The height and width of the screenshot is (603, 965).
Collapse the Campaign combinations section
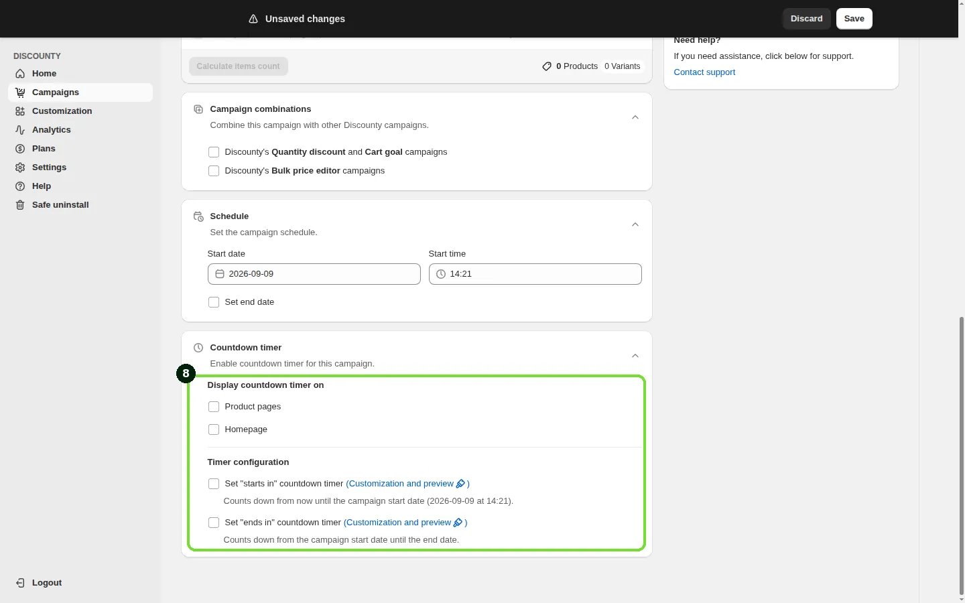(635, 117)
